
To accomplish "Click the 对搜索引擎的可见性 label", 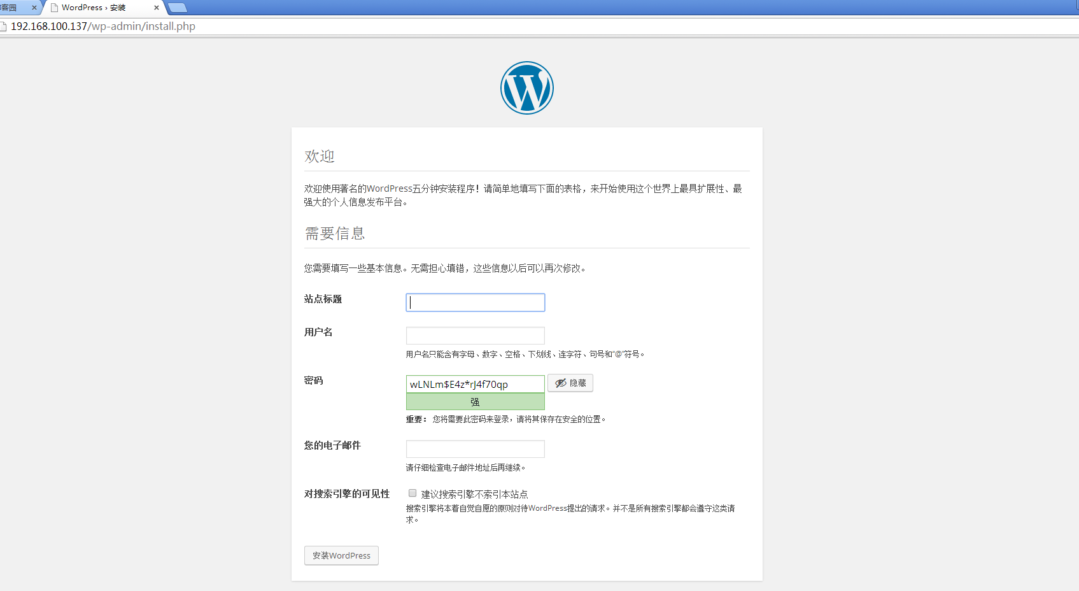I will click(347, 494).
